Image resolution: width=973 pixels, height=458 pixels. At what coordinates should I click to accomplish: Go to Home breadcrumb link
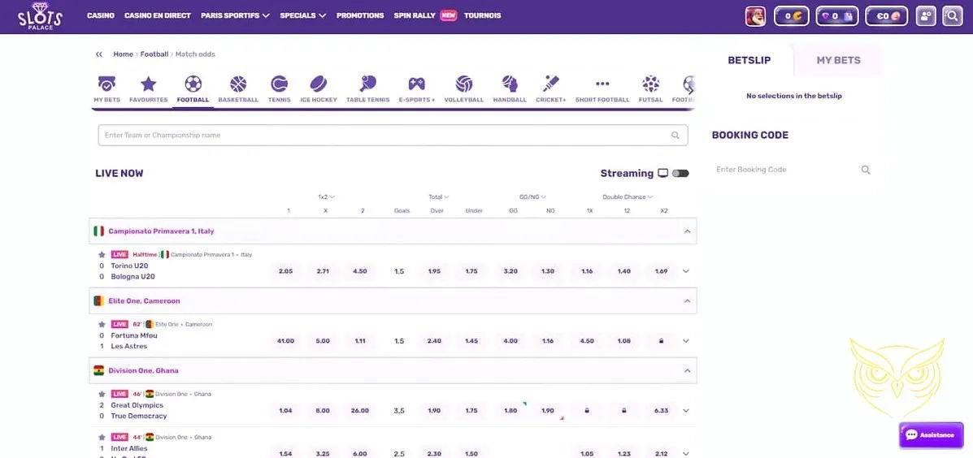pos(123,54)
